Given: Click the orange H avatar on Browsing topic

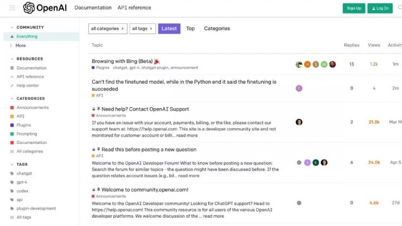Looking at the screenshot, I should click(308, 64).
